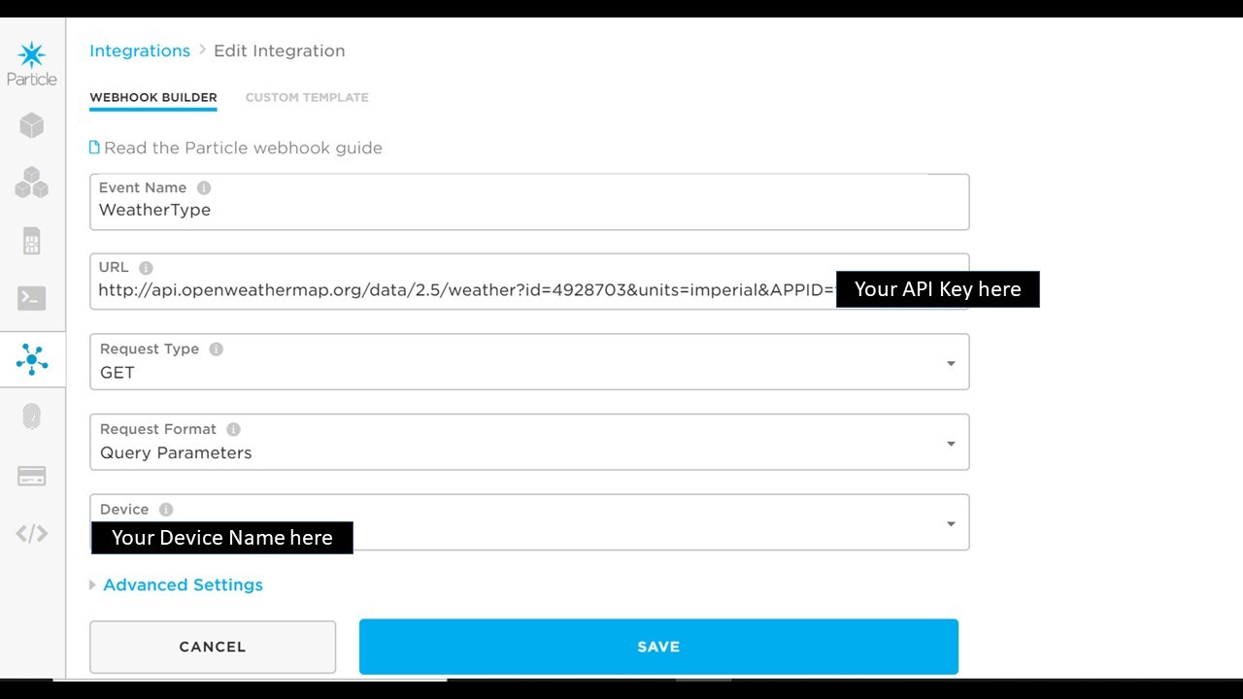
Task: Click info icon next to Request Format
Action: 233,429
